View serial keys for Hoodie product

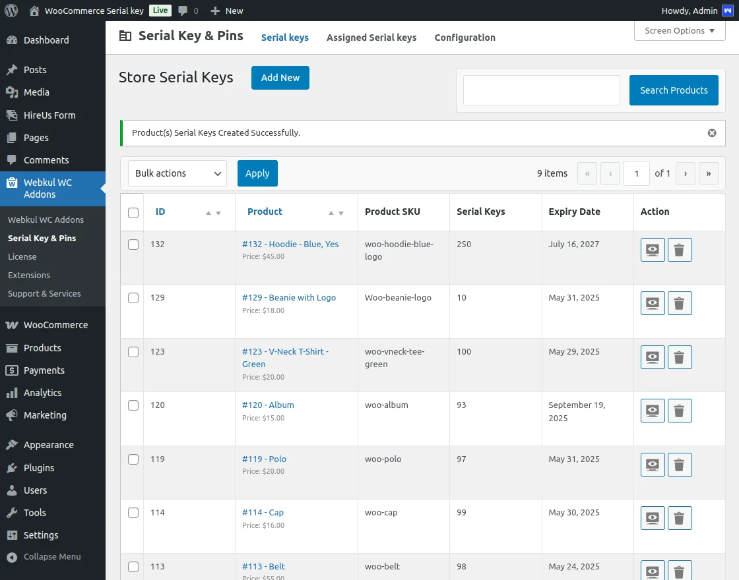(x=653, y=250)
